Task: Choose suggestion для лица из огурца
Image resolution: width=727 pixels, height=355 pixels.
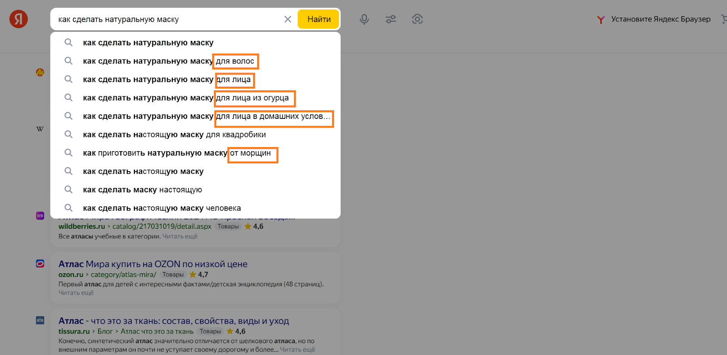Action: click(x=185, y=98)
